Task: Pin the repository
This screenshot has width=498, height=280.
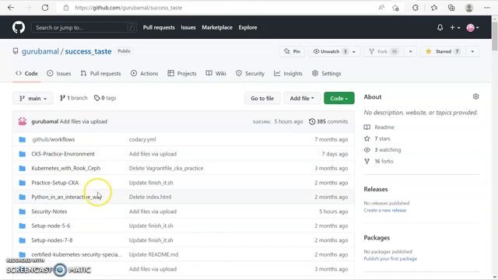Action: pyautogui.click(x=293, y=51)
